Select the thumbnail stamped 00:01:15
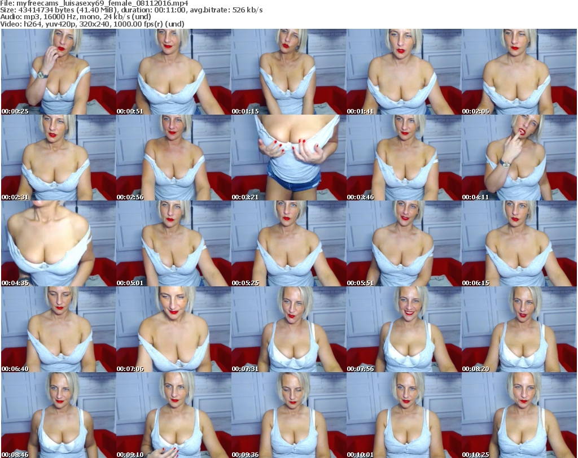 (x=288, y=72)
